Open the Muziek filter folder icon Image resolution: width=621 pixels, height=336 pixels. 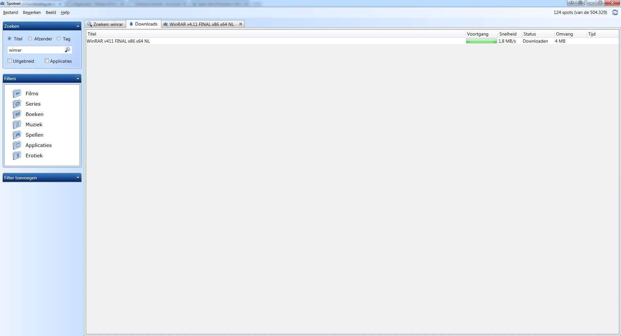click(x=17, y=124)
